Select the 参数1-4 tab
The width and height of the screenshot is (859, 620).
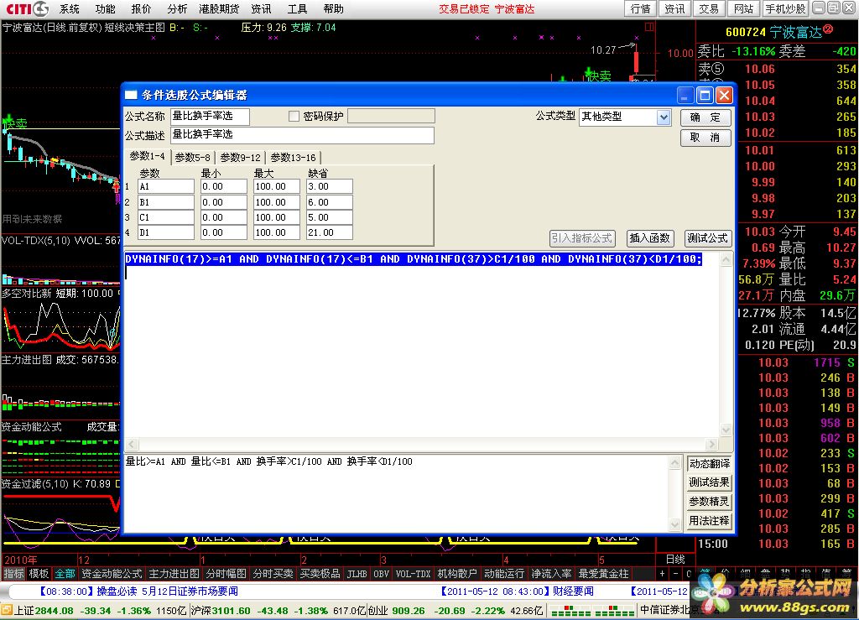[148, 156]
